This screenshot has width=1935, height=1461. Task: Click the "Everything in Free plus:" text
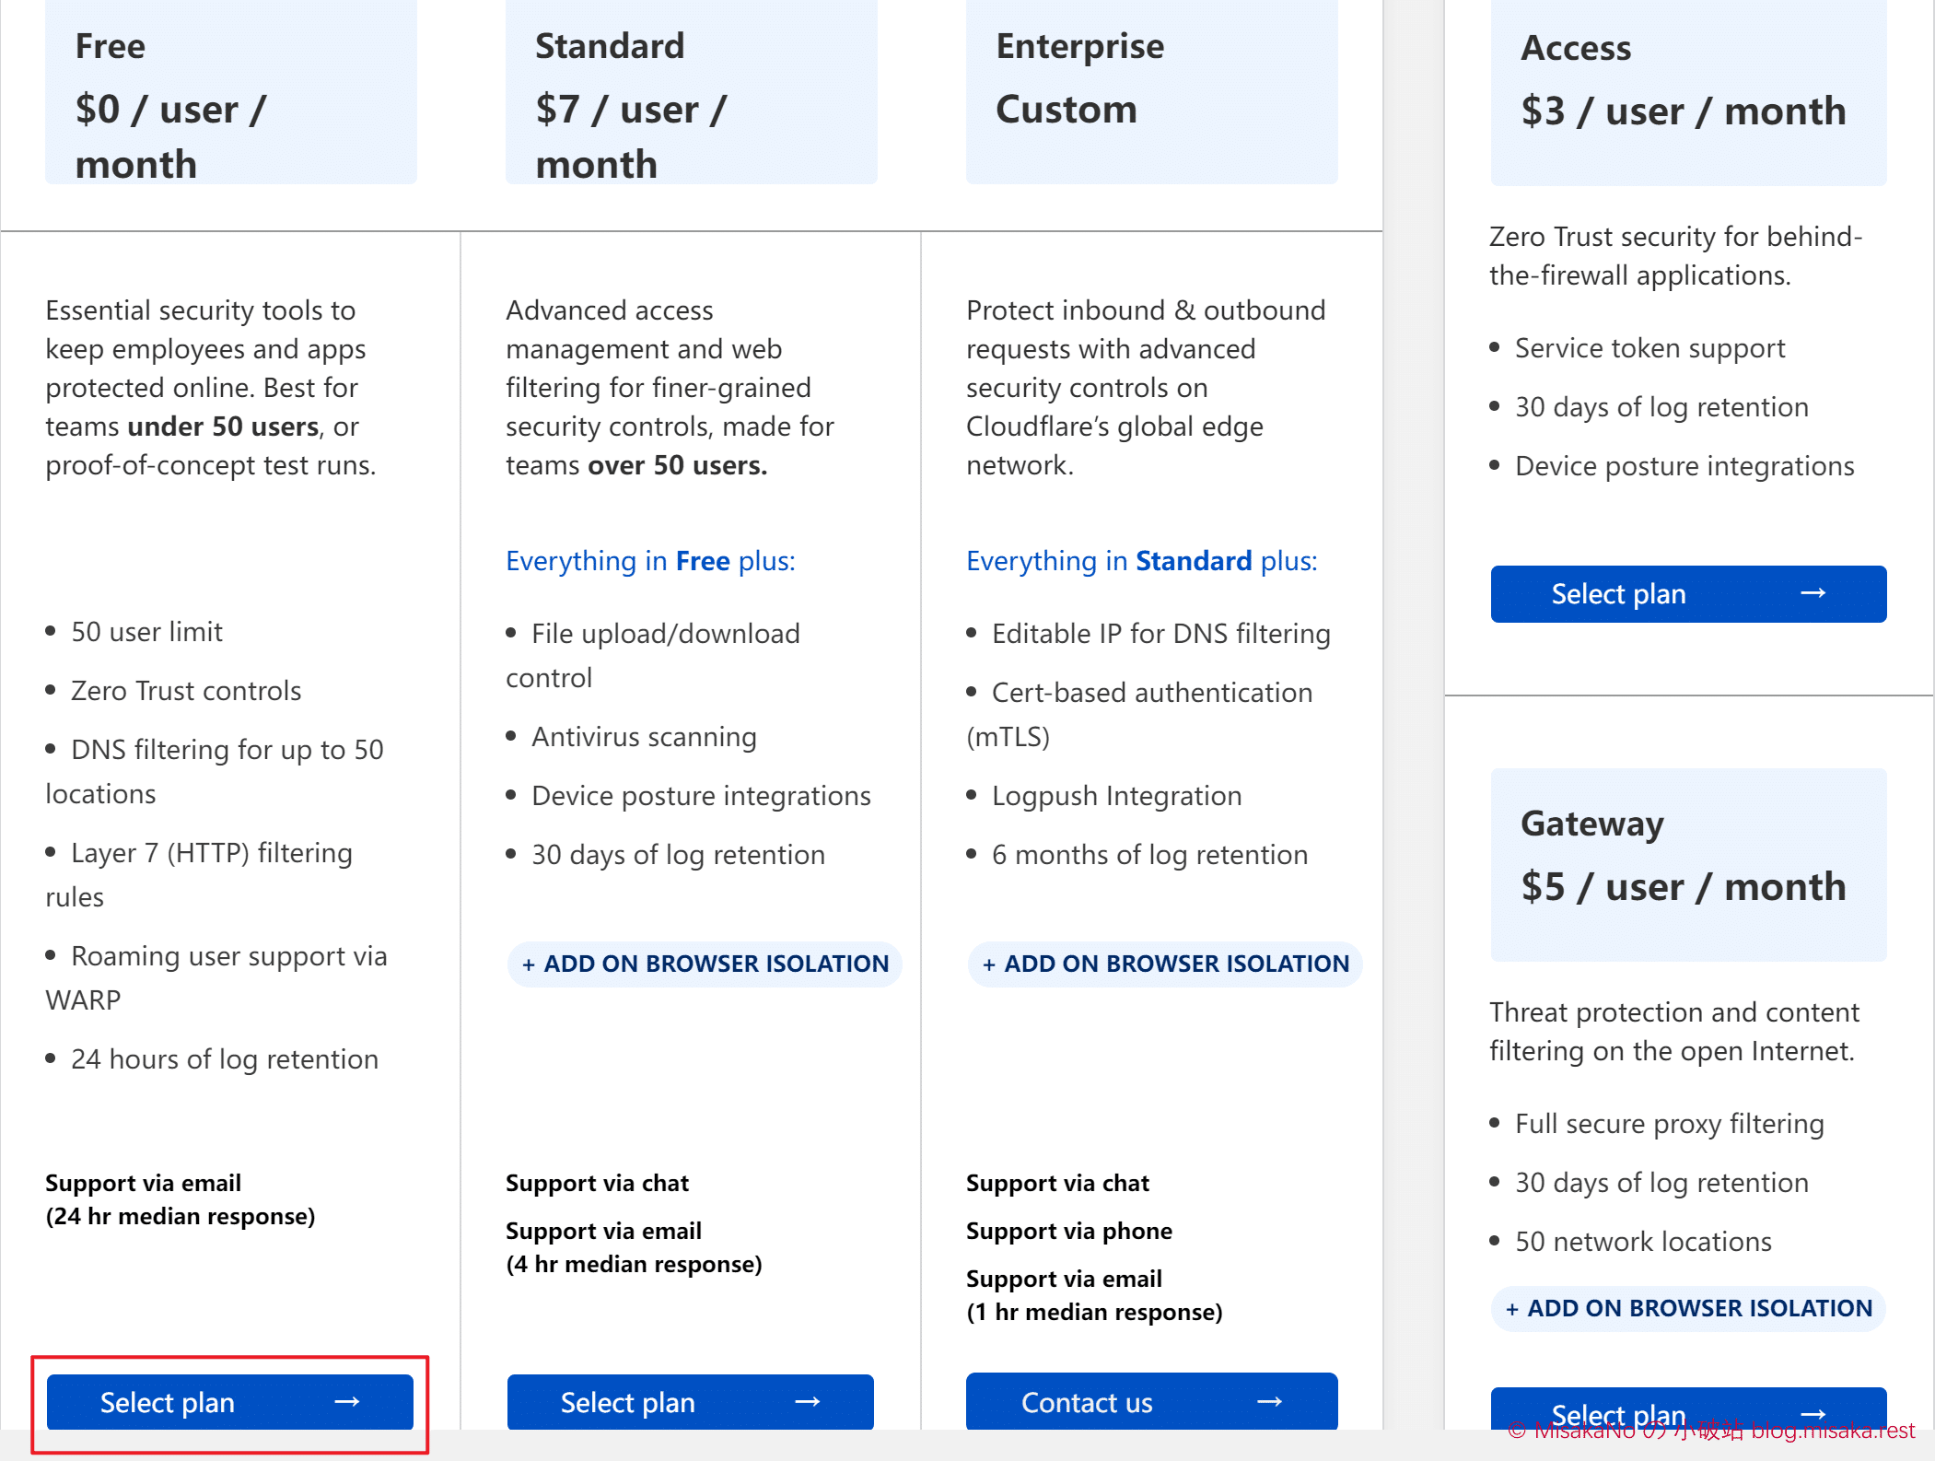(650, 561)
